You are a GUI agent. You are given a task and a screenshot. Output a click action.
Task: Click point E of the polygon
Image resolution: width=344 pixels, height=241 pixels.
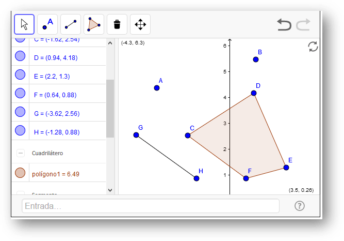click(286, 168)
